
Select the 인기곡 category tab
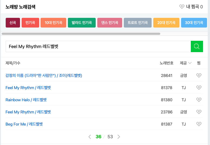30,23
